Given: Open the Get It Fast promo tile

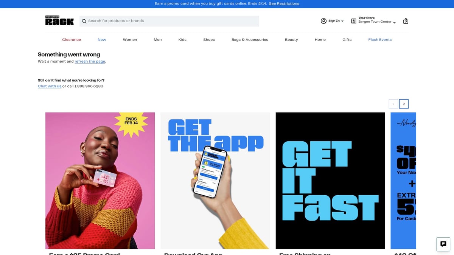Looking at the screenshot, I should click(x=330, y=181).
